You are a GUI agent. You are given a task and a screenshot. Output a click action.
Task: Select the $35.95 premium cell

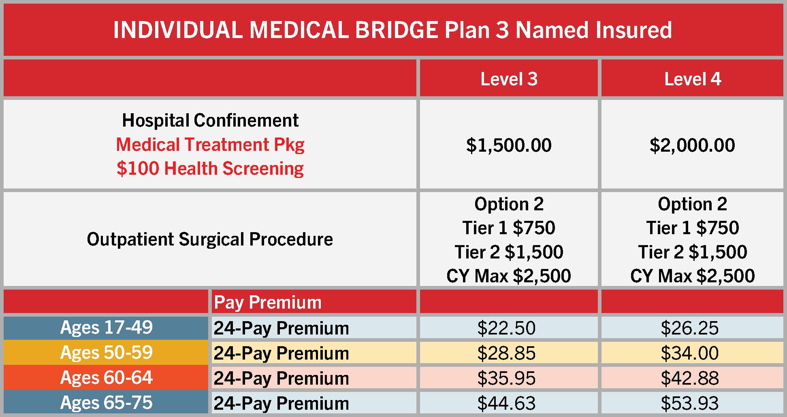tap(509, 378)
